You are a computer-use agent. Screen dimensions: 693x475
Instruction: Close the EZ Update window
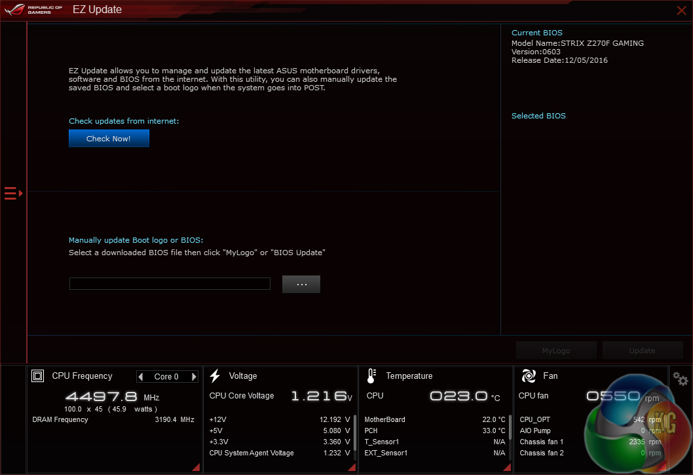click(681, 10)
